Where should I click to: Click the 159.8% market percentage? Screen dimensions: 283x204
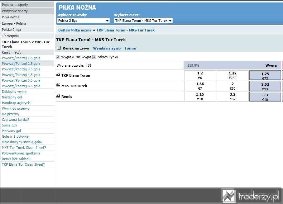click(193, 65)
